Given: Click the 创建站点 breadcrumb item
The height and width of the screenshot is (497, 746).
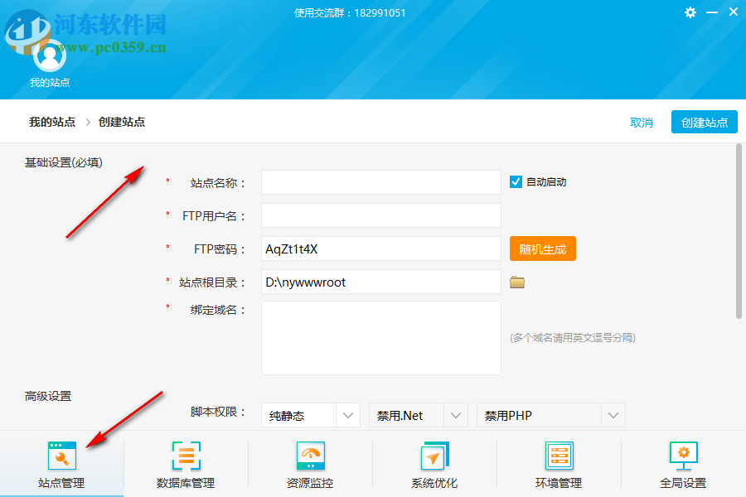Looking at the screenshot, I should point(121,123).
